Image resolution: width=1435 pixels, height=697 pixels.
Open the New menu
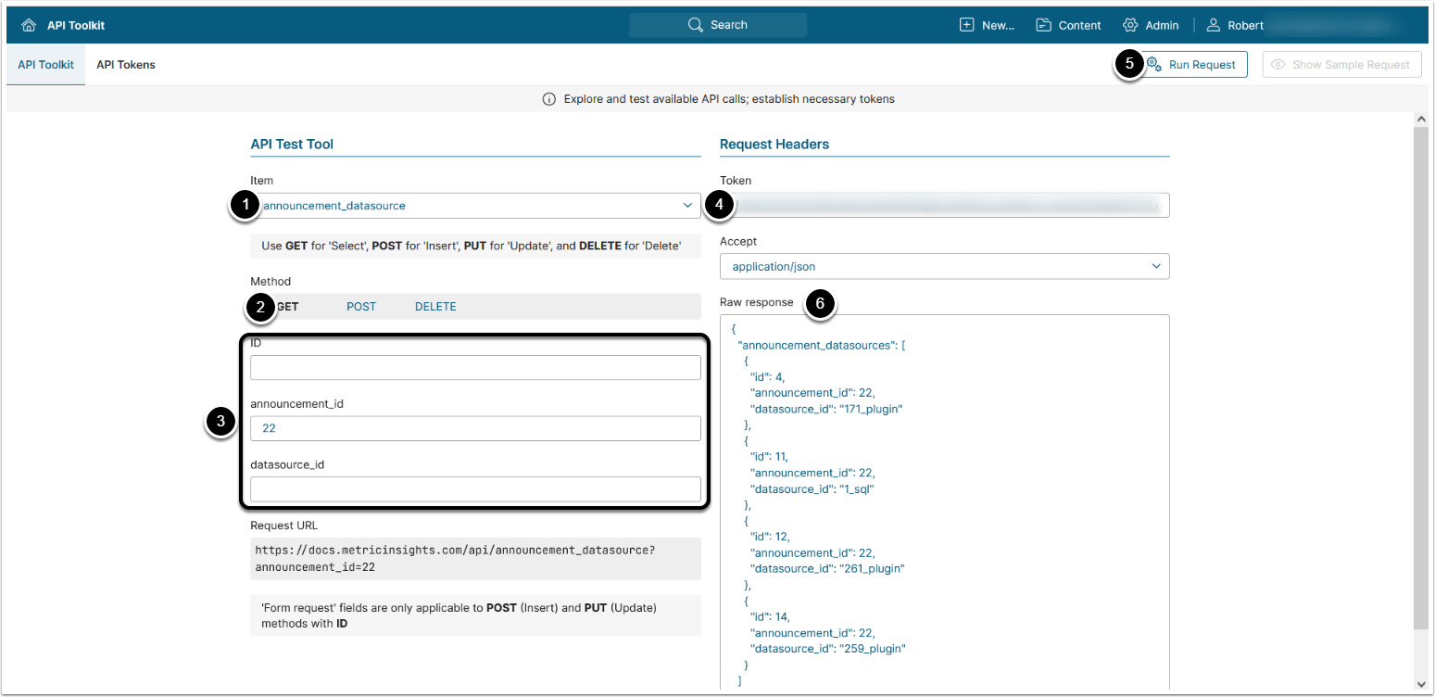point(988,25)
